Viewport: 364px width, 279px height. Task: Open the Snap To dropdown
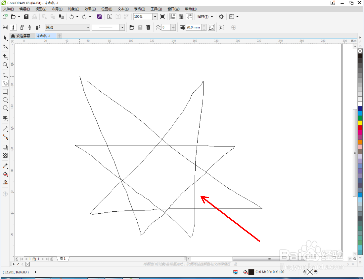click(x=205, y=17)
